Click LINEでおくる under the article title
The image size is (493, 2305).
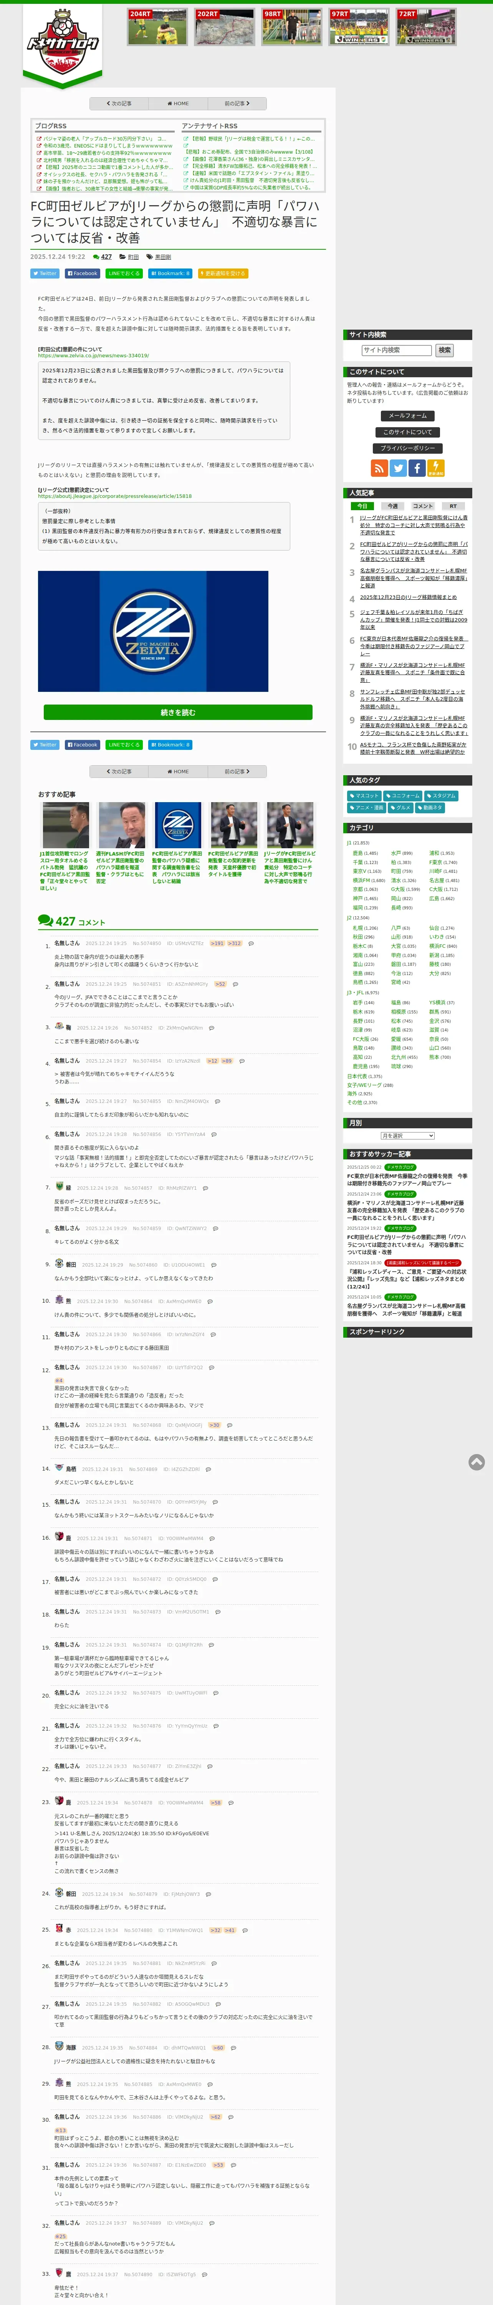124,274
